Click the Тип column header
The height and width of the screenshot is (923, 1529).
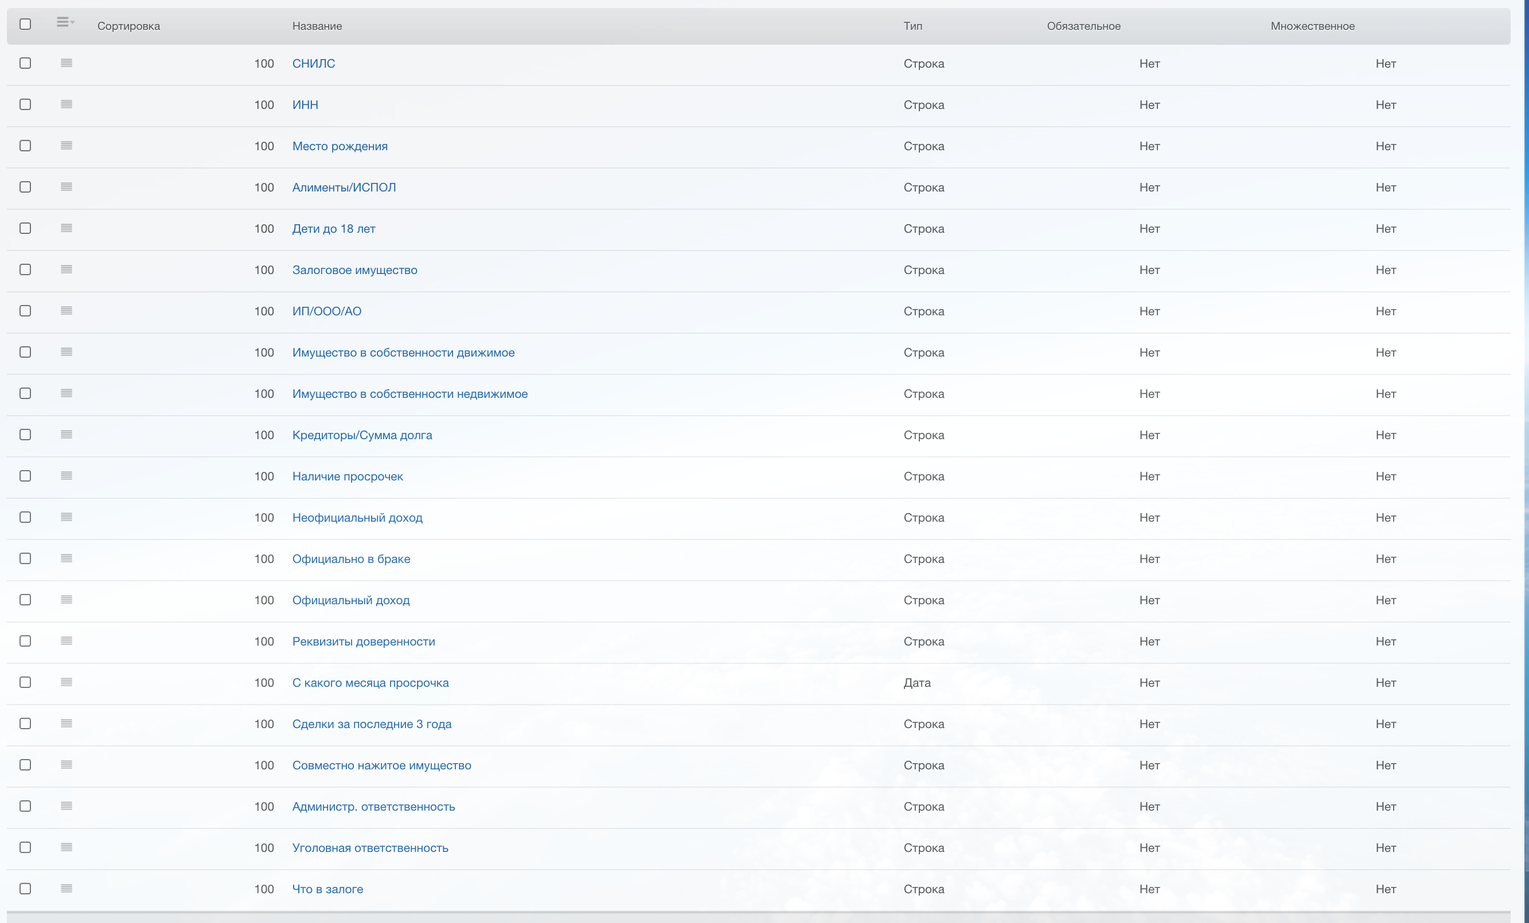pyautogui.click(x=912, y=26)
